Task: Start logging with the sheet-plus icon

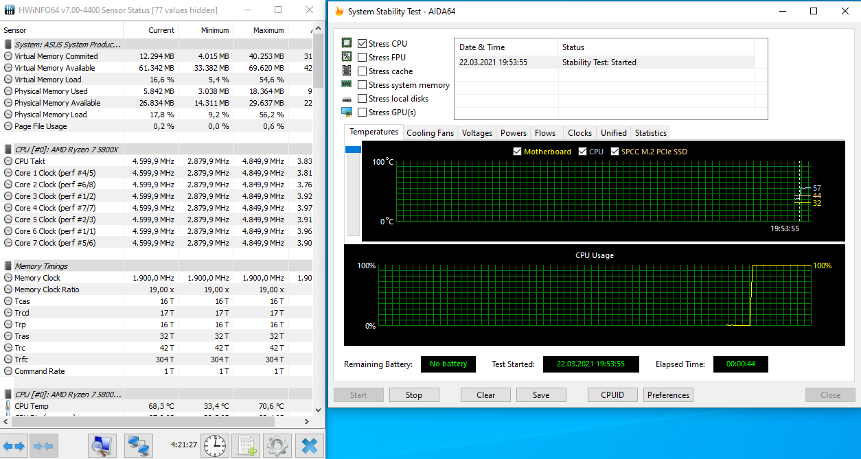Action: pyautogui.click(x=246, y=446)
